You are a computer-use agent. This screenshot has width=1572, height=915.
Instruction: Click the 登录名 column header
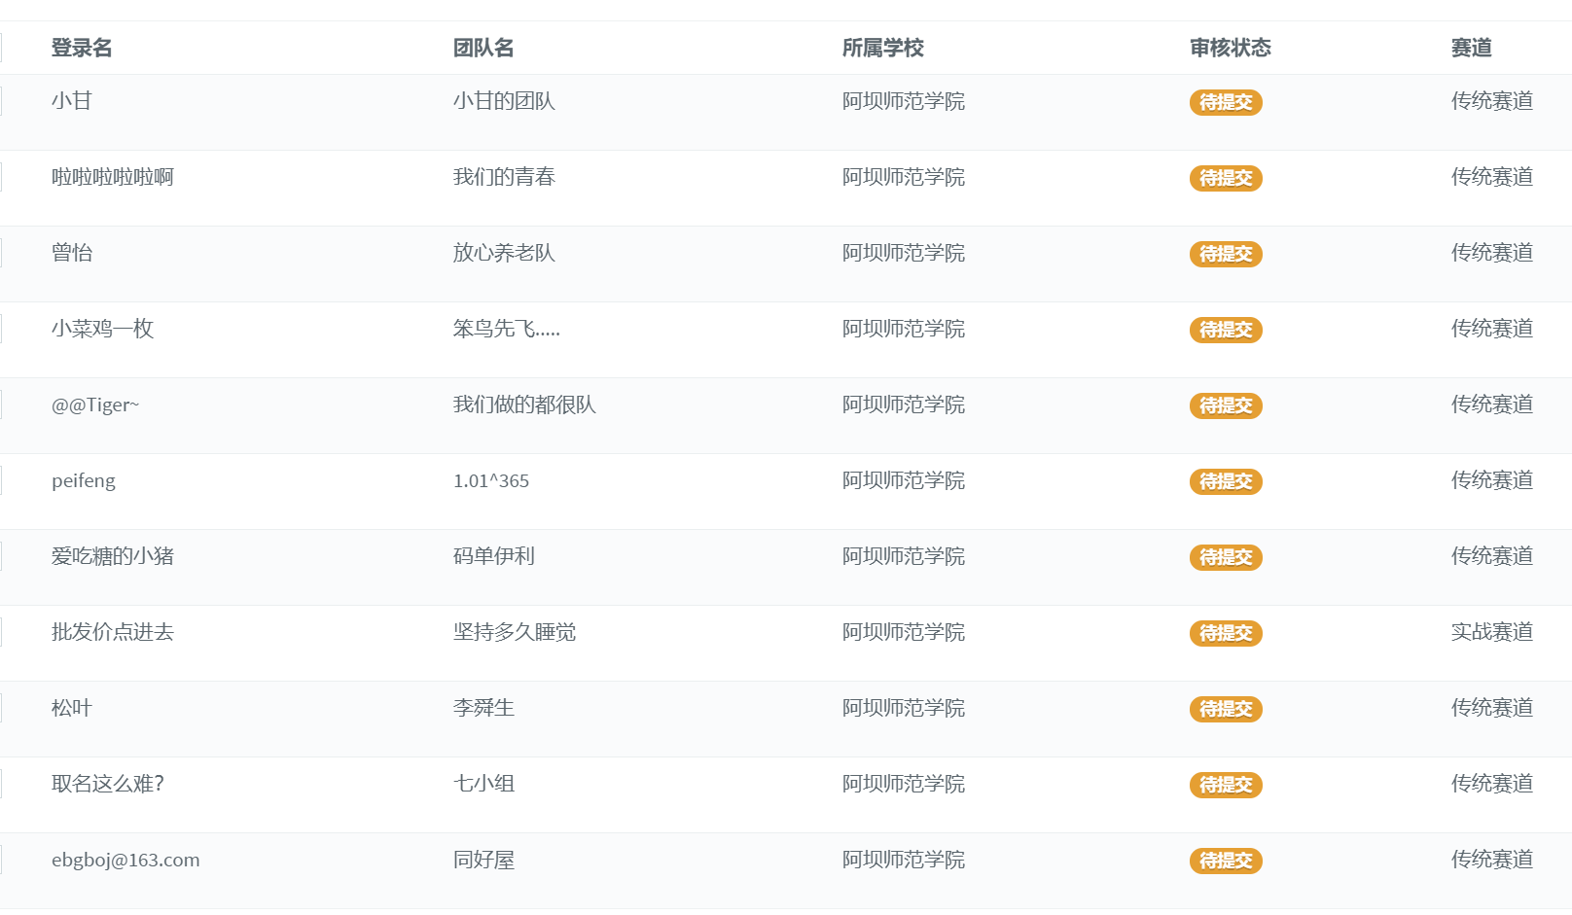point(82,48)
